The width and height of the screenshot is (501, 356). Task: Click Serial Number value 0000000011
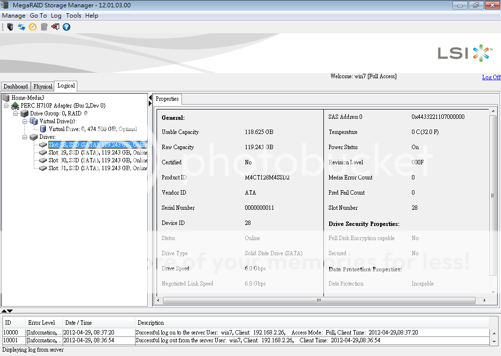(259, 208)
